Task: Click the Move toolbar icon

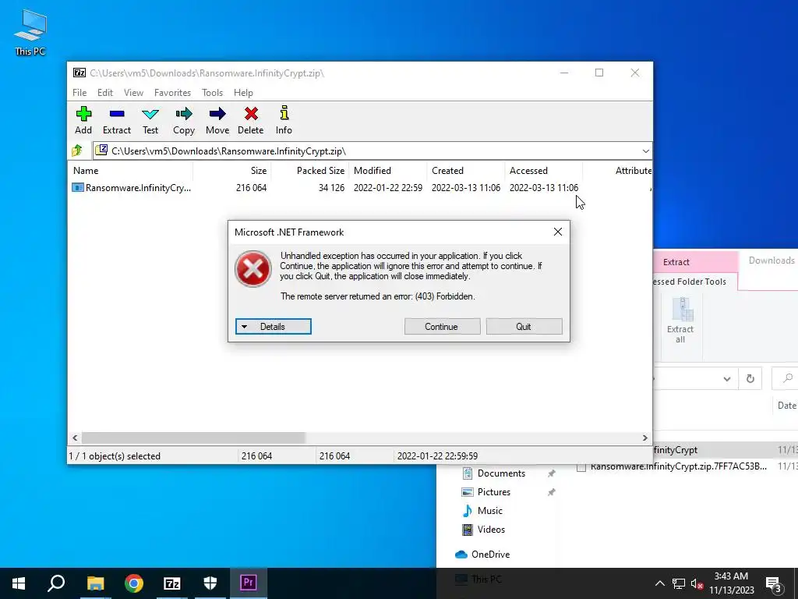Action: tap(217, 120)
